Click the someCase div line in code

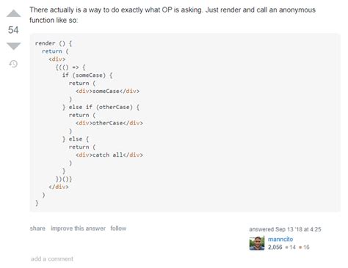pyautogui.click(x=107, y=91)
